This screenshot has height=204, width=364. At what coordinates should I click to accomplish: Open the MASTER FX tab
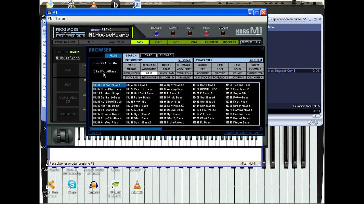point(117,42)
